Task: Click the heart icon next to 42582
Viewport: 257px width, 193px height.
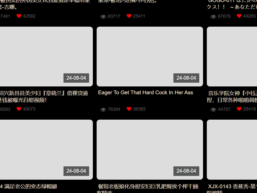Action: click(x=19, y=16)
